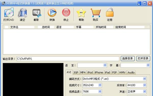The image size is (153, 96).
Task: Switch to the WMV tab
Action: click(x=122, y=73)
